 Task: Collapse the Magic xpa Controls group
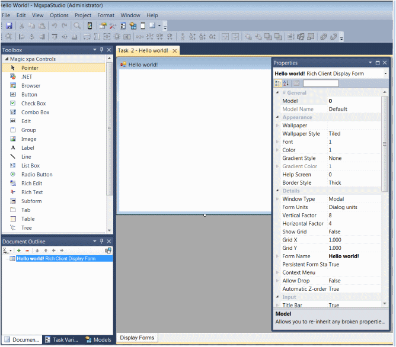[x=6, y=59]
